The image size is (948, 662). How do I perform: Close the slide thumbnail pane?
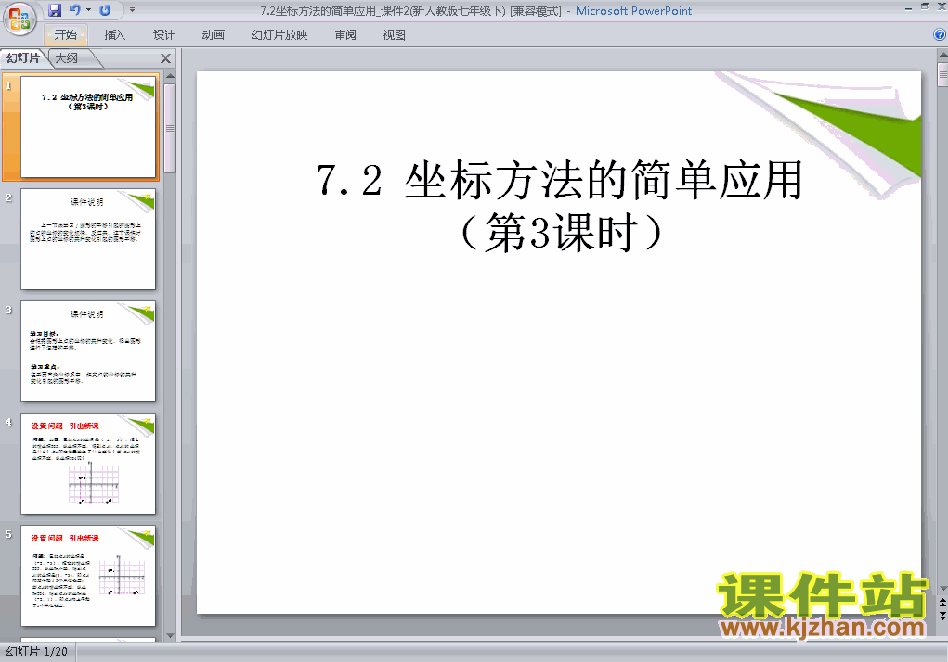[165, 58]
